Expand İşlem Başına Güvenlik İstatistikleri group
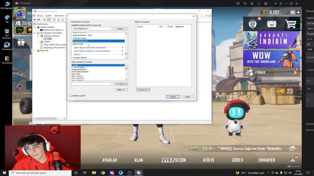This screenshot has height=176, width=314. coord(122,47)
